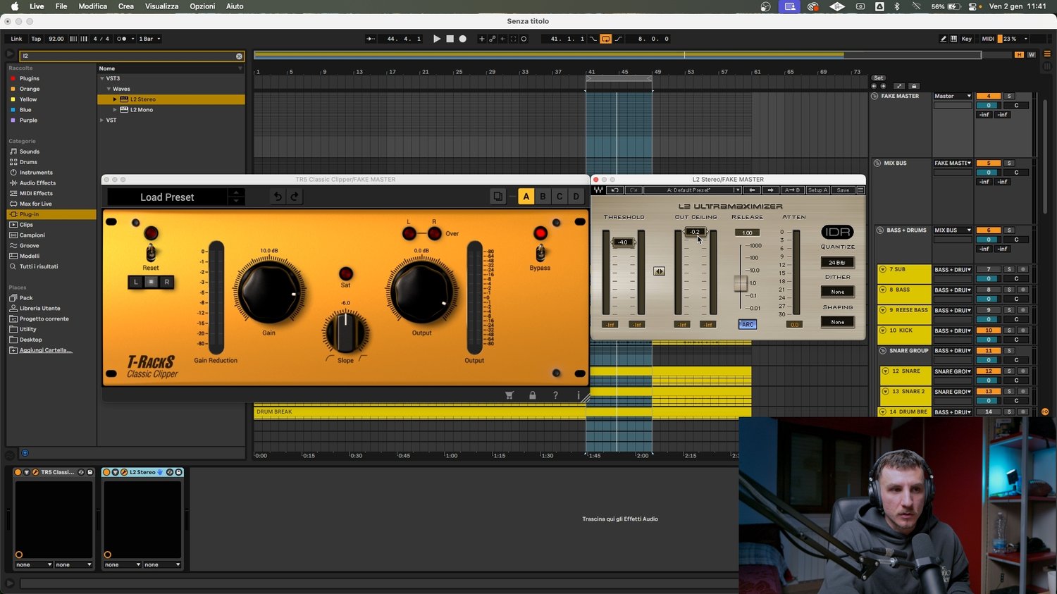Open the Visualizza menu
This screenshot has width=1057, height=594.
tap(161, 6)
